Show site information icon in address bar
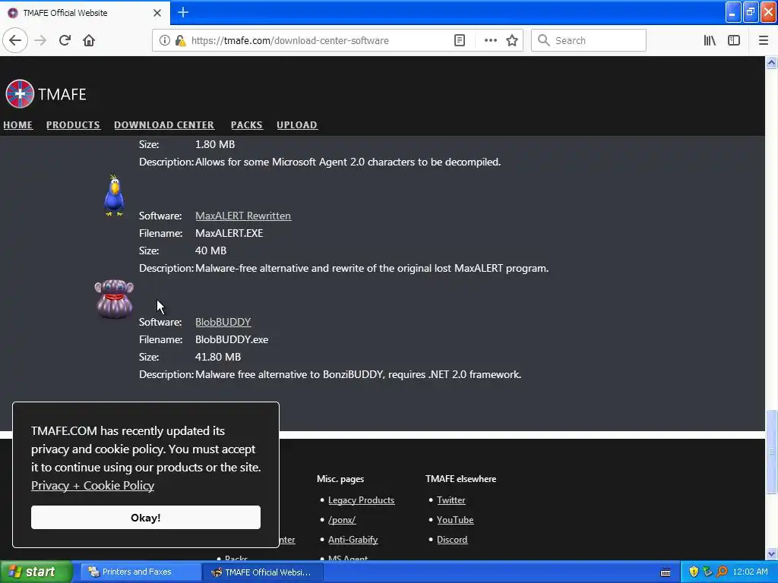Image resolution: width=778 pixels, height=583 pixels. tap(164, 40)
